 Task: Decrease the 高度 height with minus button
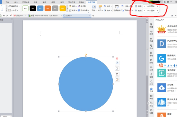[144, 6]
